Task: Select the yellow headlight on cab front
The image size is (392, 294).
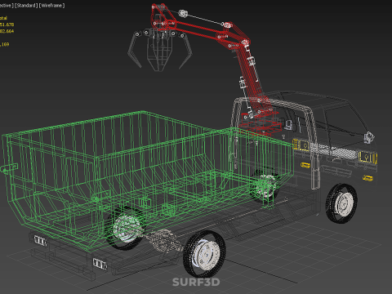Action: (x=367, y=158)
